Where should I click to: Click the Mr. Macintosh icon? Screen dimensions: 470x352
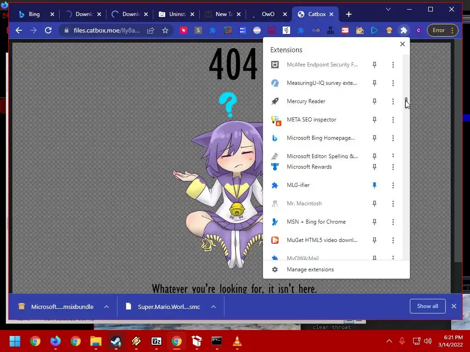coord(275,203)
